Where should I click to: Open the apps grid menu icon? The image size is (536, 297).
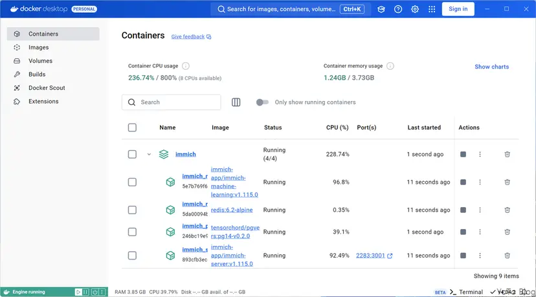pyautogui.click(x=432, y=9)
